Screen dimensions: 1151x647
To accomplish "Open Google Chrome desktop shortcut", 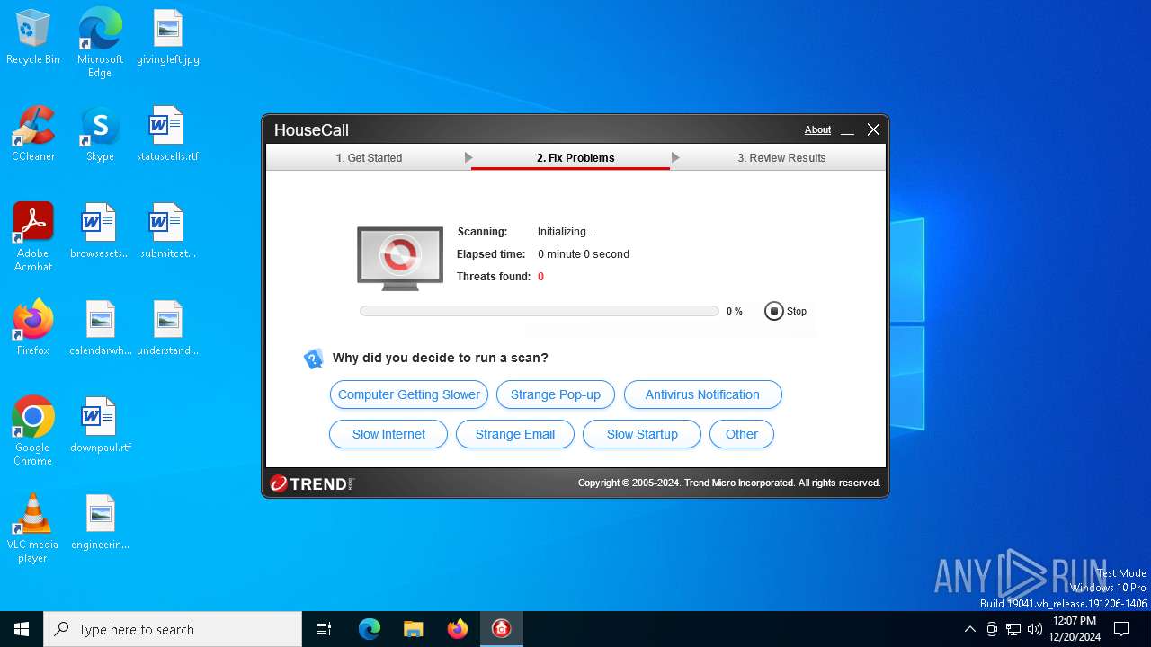I will click(x=33, y=431).
